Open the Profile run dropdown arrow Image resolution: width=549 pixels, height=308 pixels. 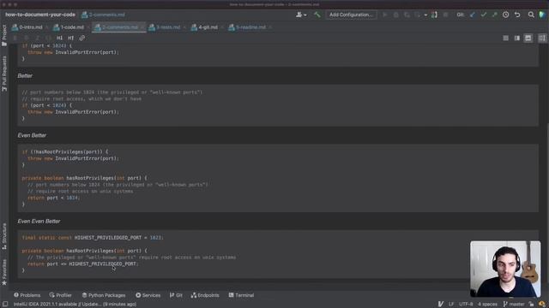pos(425,15)
